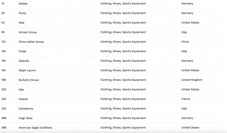Viewport: 227px width, 133px height.
Task: Click rank number 155
Action: (x=3, y=71)
